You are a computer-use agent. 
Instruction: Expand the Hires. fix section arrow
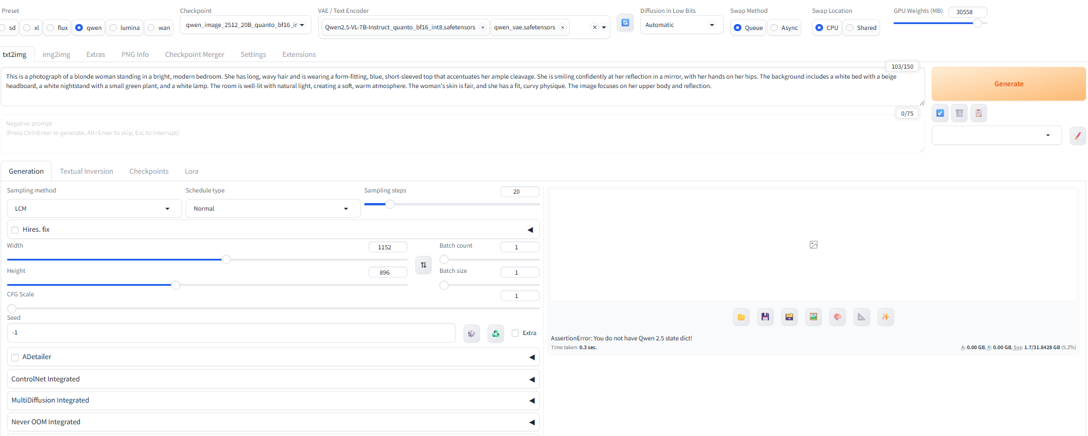coord(530,230)
